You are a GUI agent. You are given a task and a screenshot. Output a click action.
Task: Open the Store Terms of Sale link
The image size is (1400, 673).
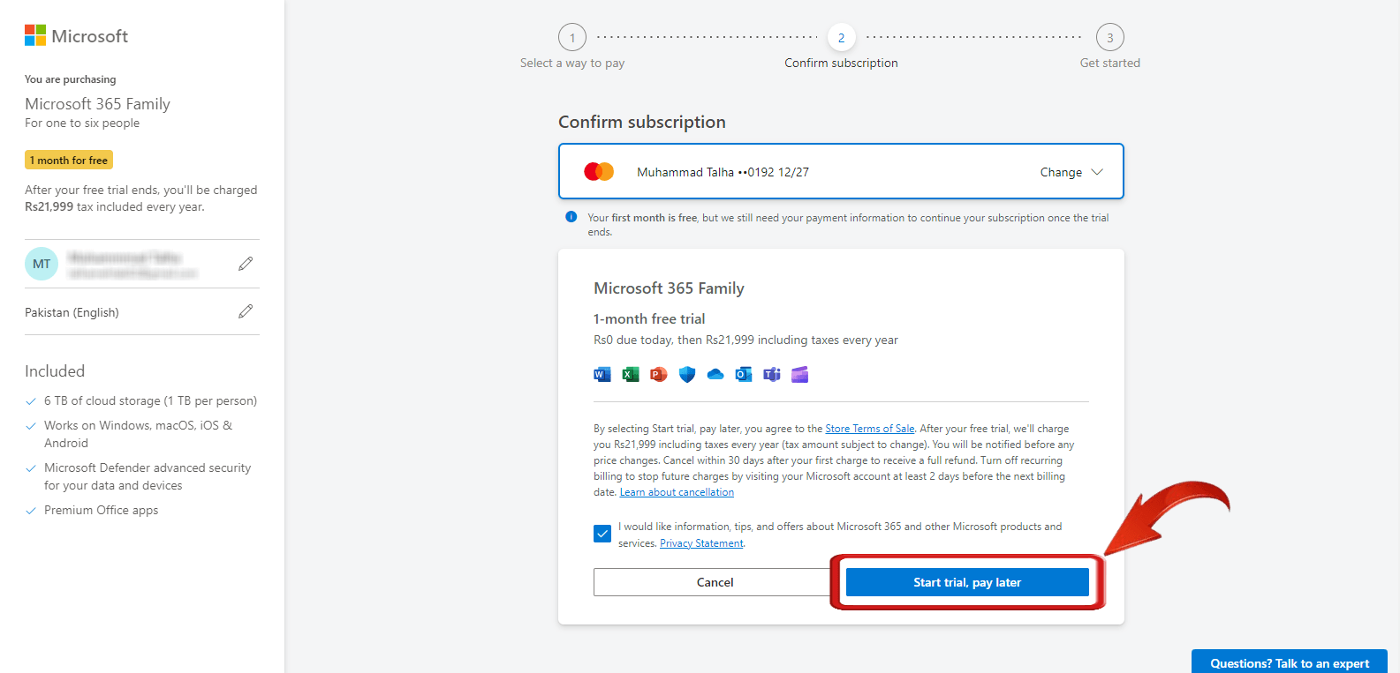click(x=870, y=429)
